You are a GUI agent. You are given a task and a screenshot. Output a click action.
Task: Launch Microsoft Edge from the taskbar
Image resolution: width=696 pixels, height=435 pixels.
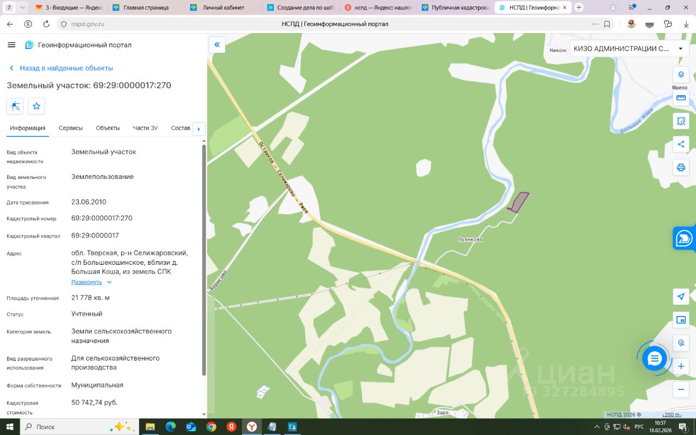click(x=170, y=427)
